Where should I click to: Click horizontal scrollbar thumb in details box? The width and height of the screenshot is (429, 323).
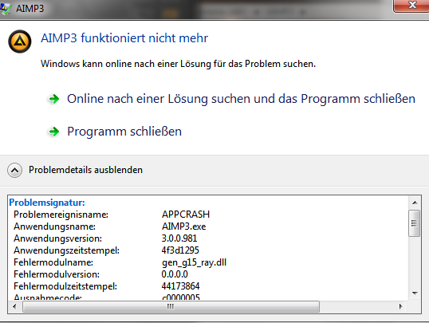171,306
